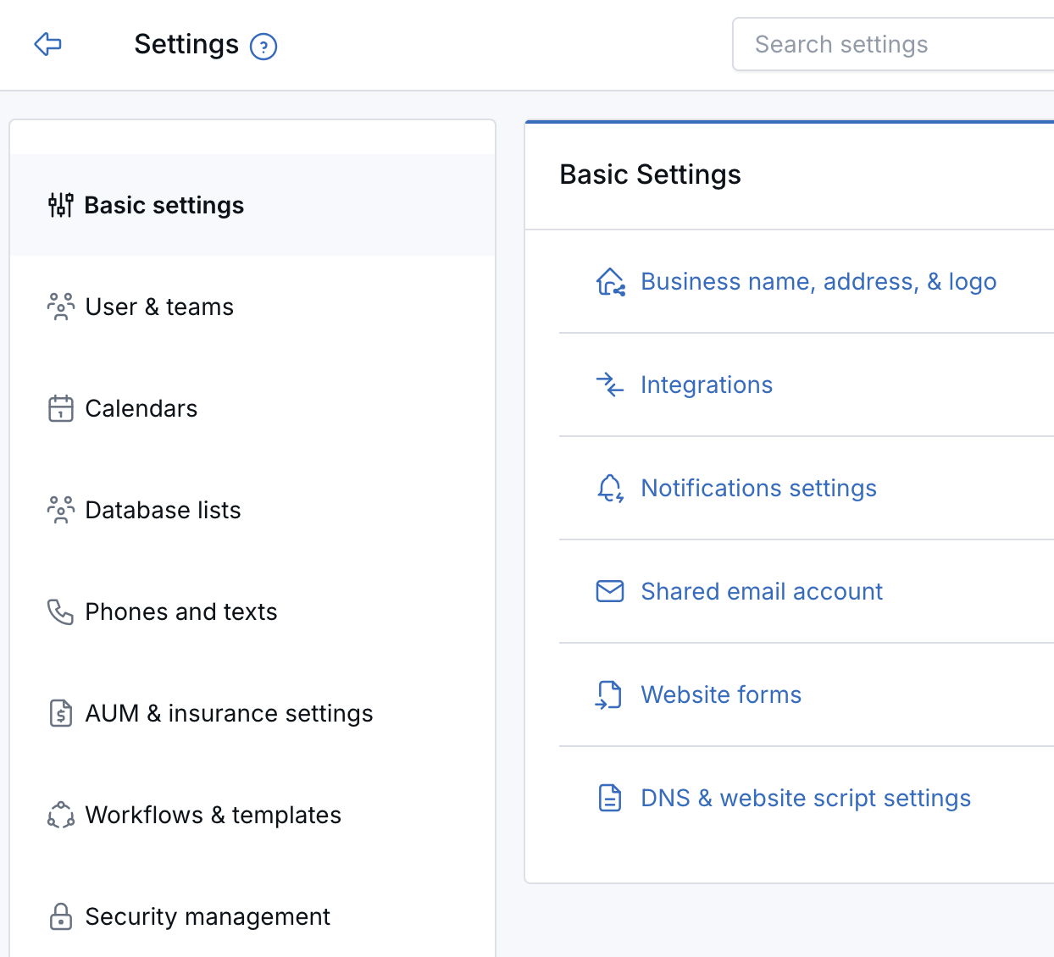Image resolution: width=1054 pixels, height=957 pixels.
Task: Click the AUM & insurance dollar document icon
Action: 61,713
